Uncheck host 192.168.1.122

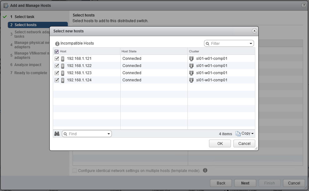click(x=57, y=66)
